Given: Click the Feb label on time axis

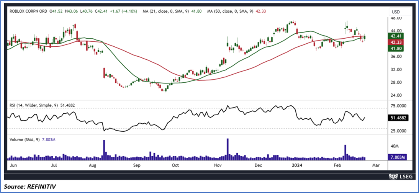Looking at the screenshot, I should point(338,165).
